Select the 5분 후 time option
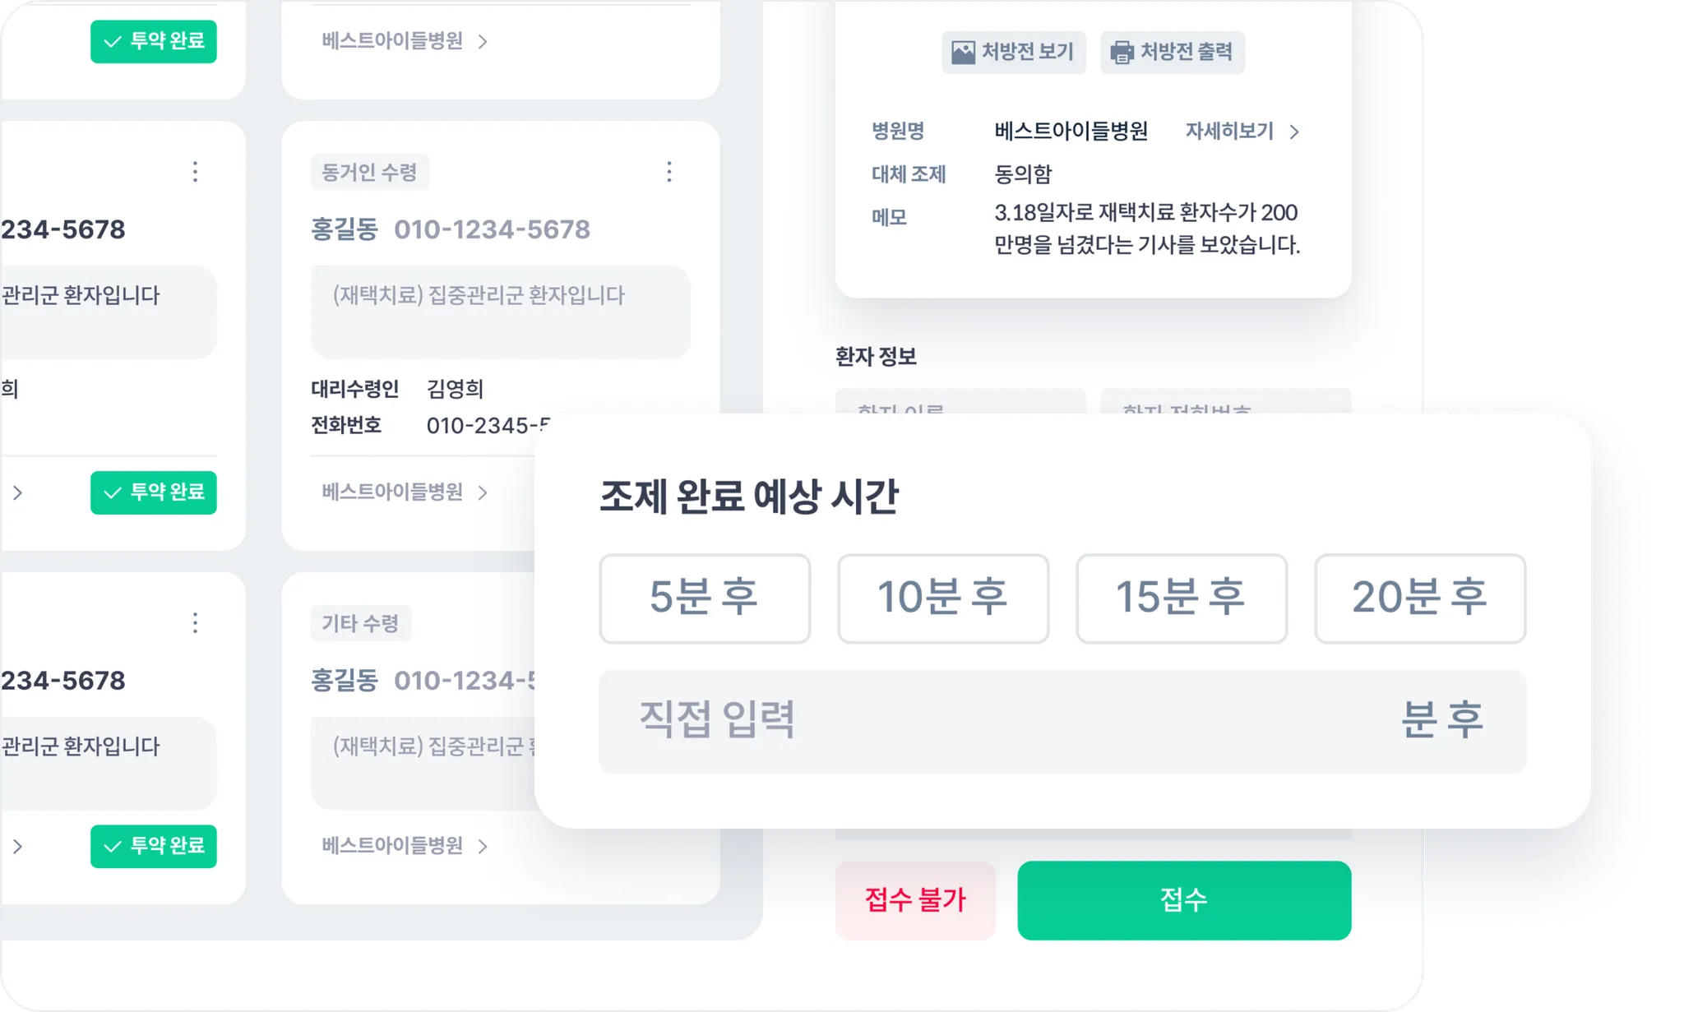1684x1012 pixels. pyautogui.click(x=705, y=598)
